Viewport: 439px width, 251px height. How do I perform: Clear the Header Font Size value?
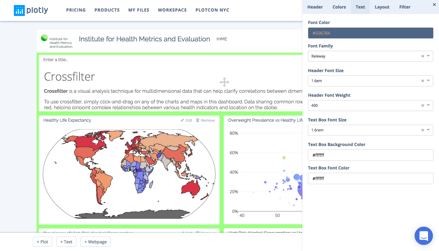click(423, 81)
